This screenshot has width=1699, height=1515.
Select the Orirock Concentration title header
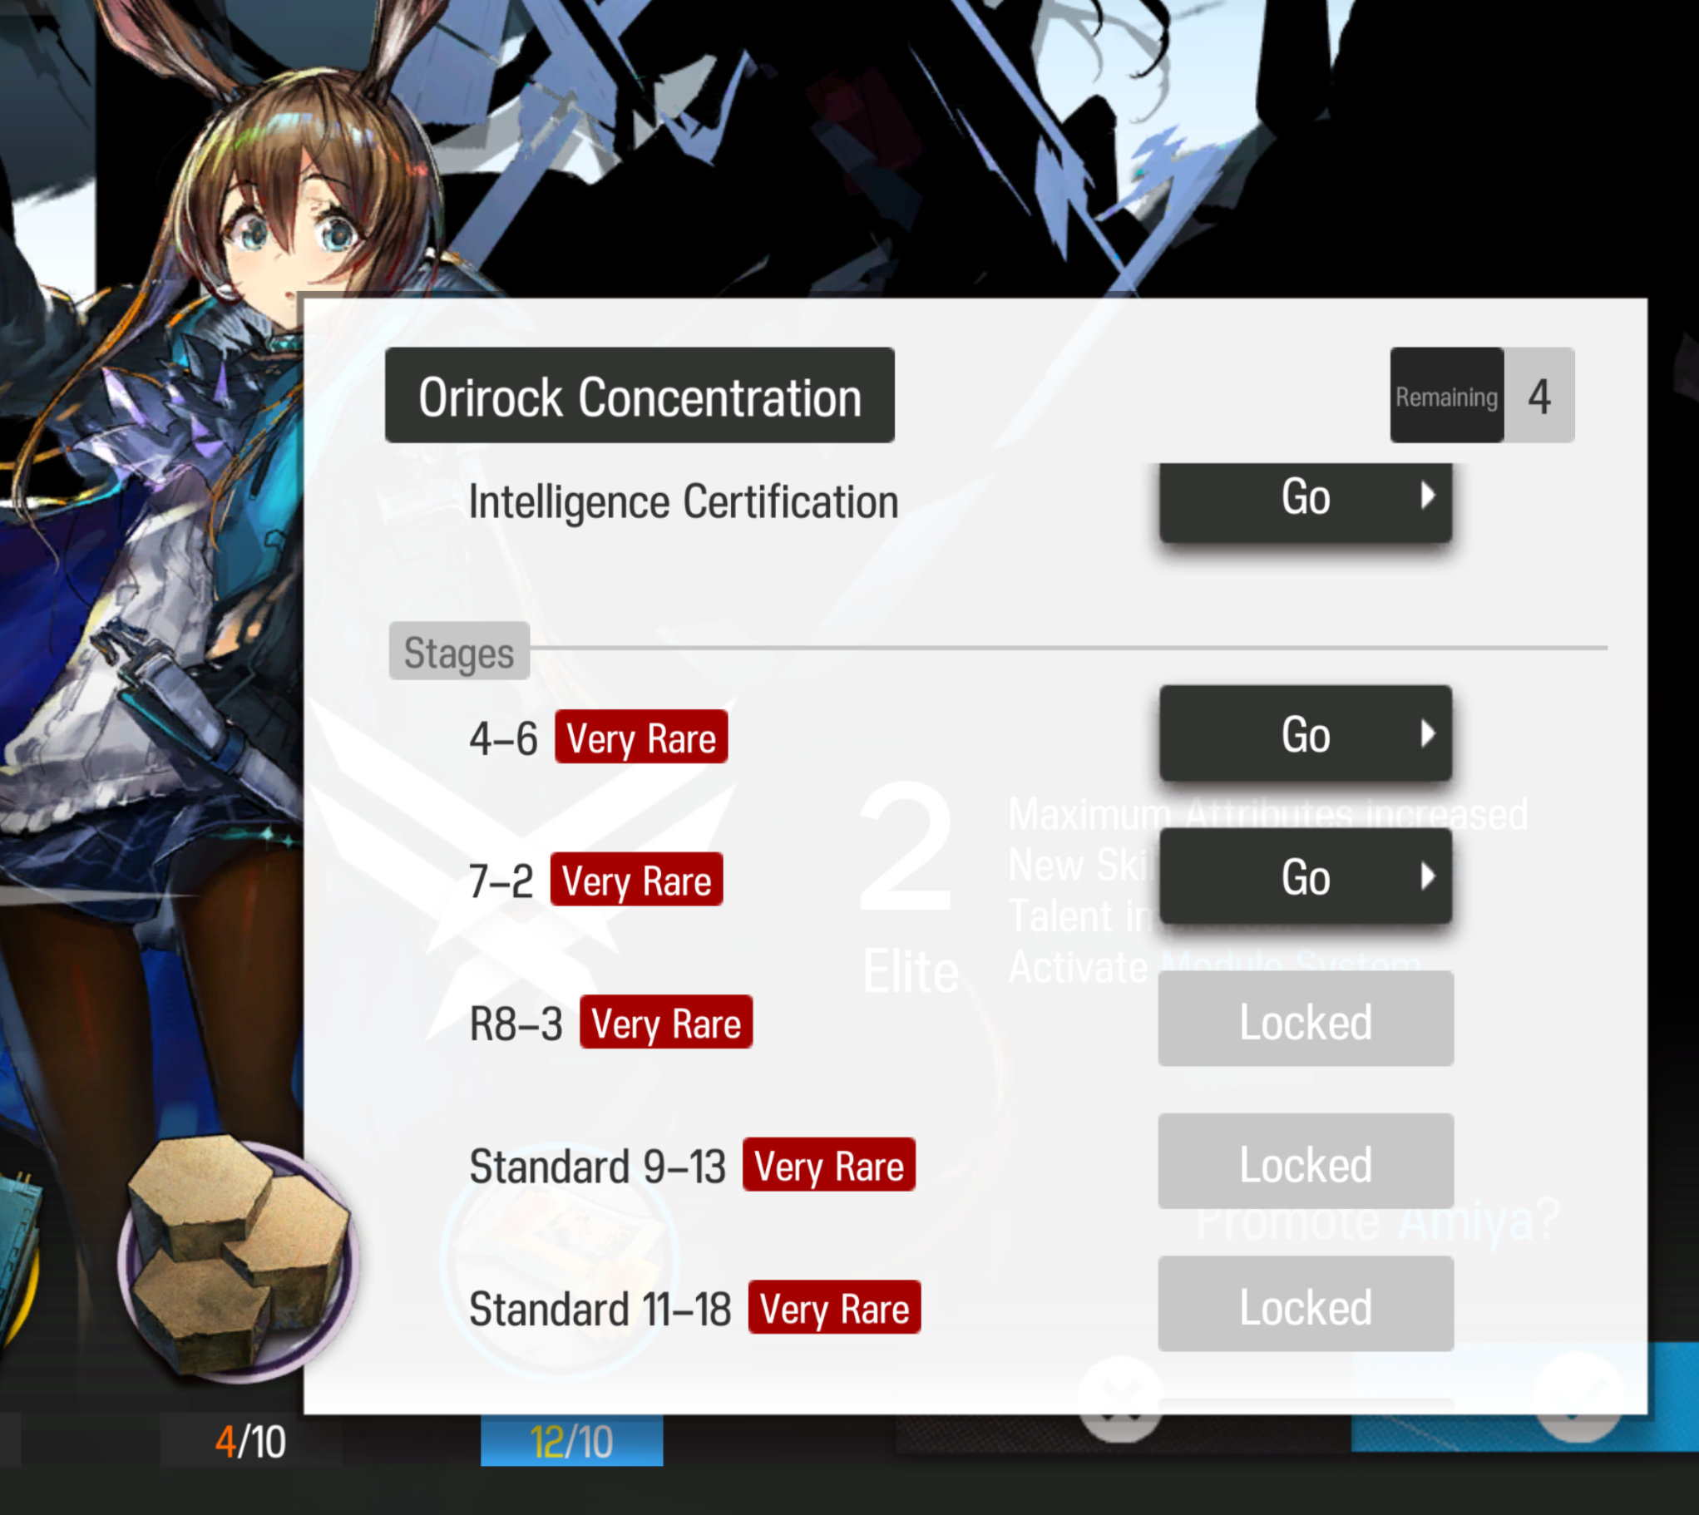(640, 396)
